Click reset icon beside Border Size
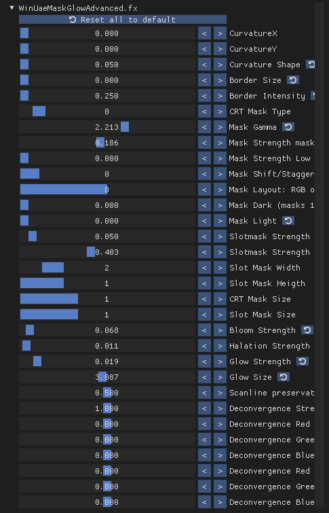 (293, 80)
